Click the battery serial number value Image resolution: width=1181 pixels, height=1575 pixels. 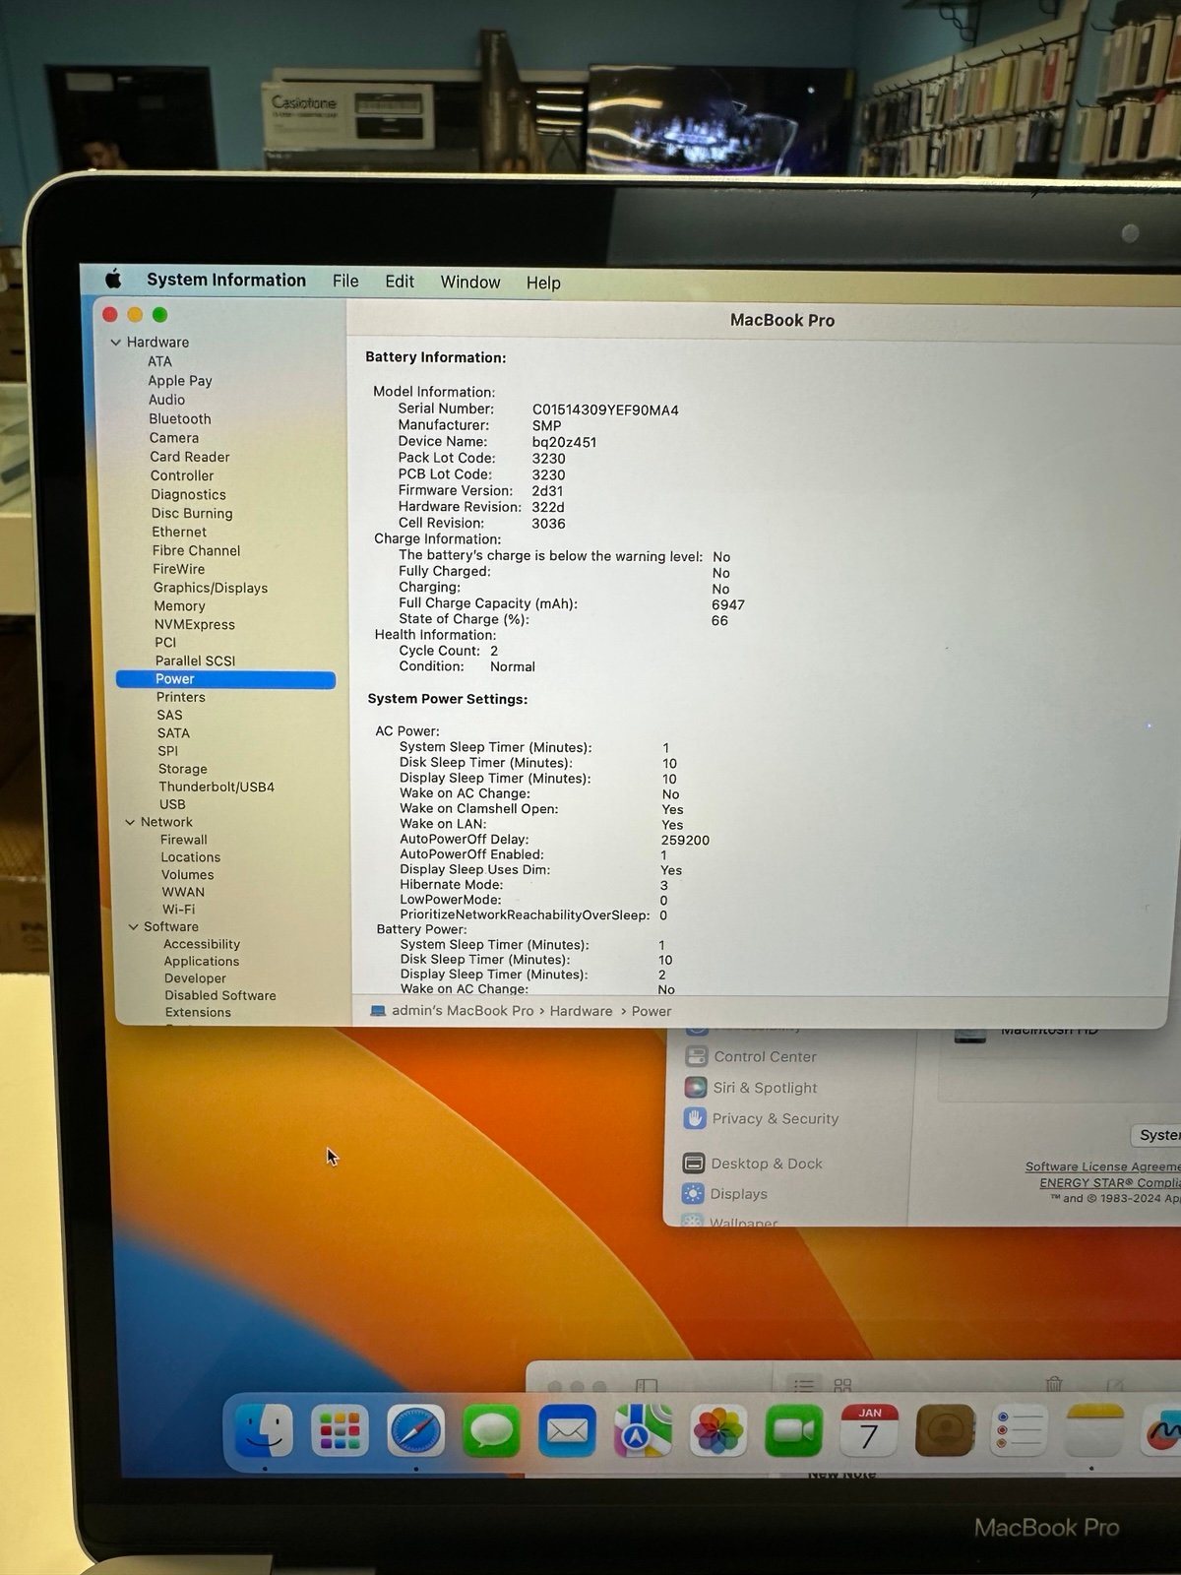605,409
